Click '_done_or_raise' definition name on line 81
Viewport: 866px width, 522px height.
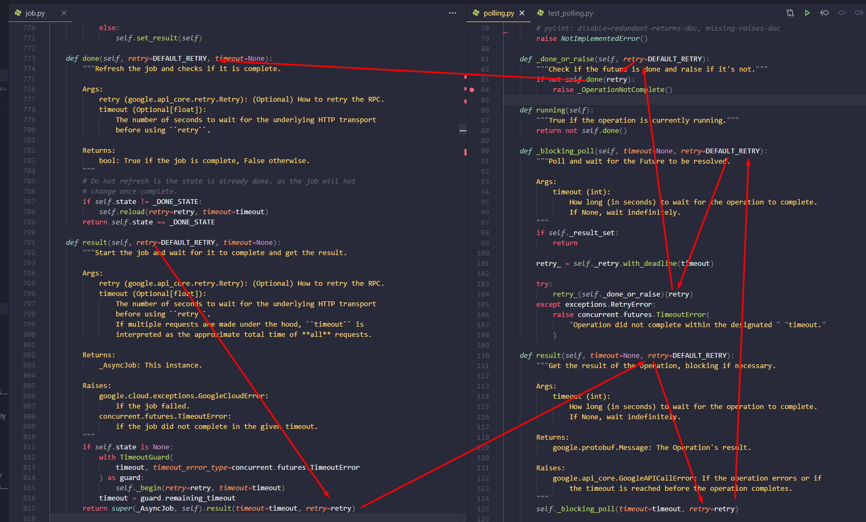[x=565, y=59]
